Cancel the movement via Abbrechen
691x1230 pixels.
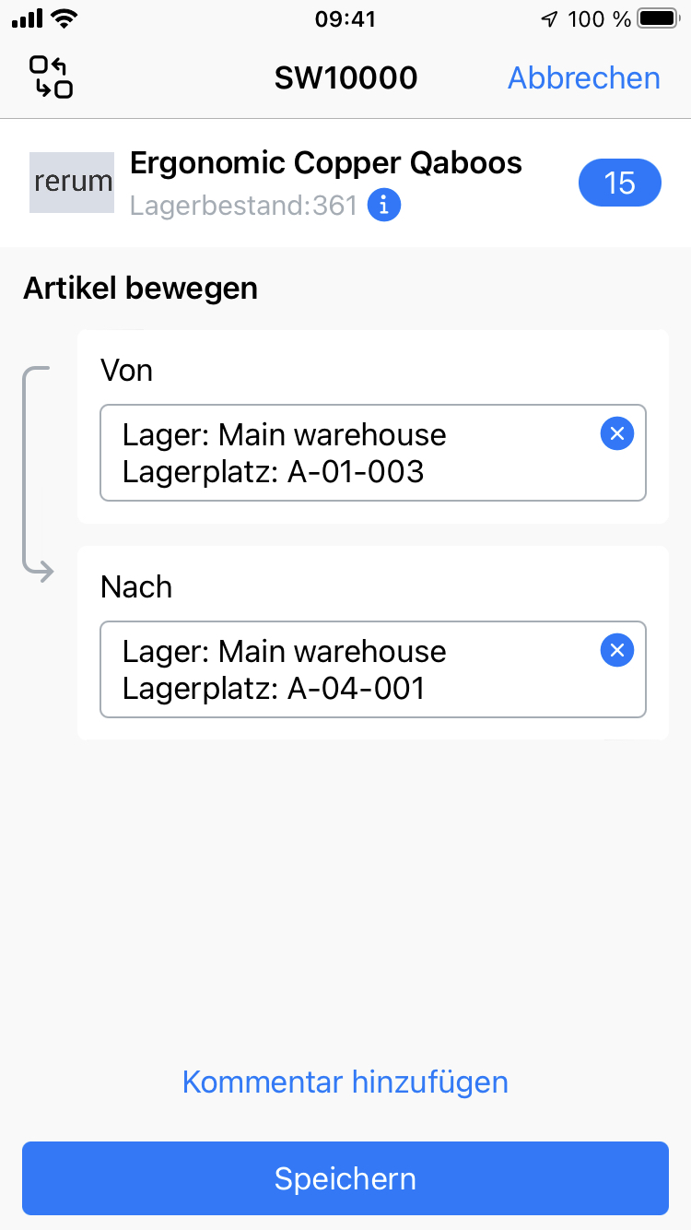point(582,78)
